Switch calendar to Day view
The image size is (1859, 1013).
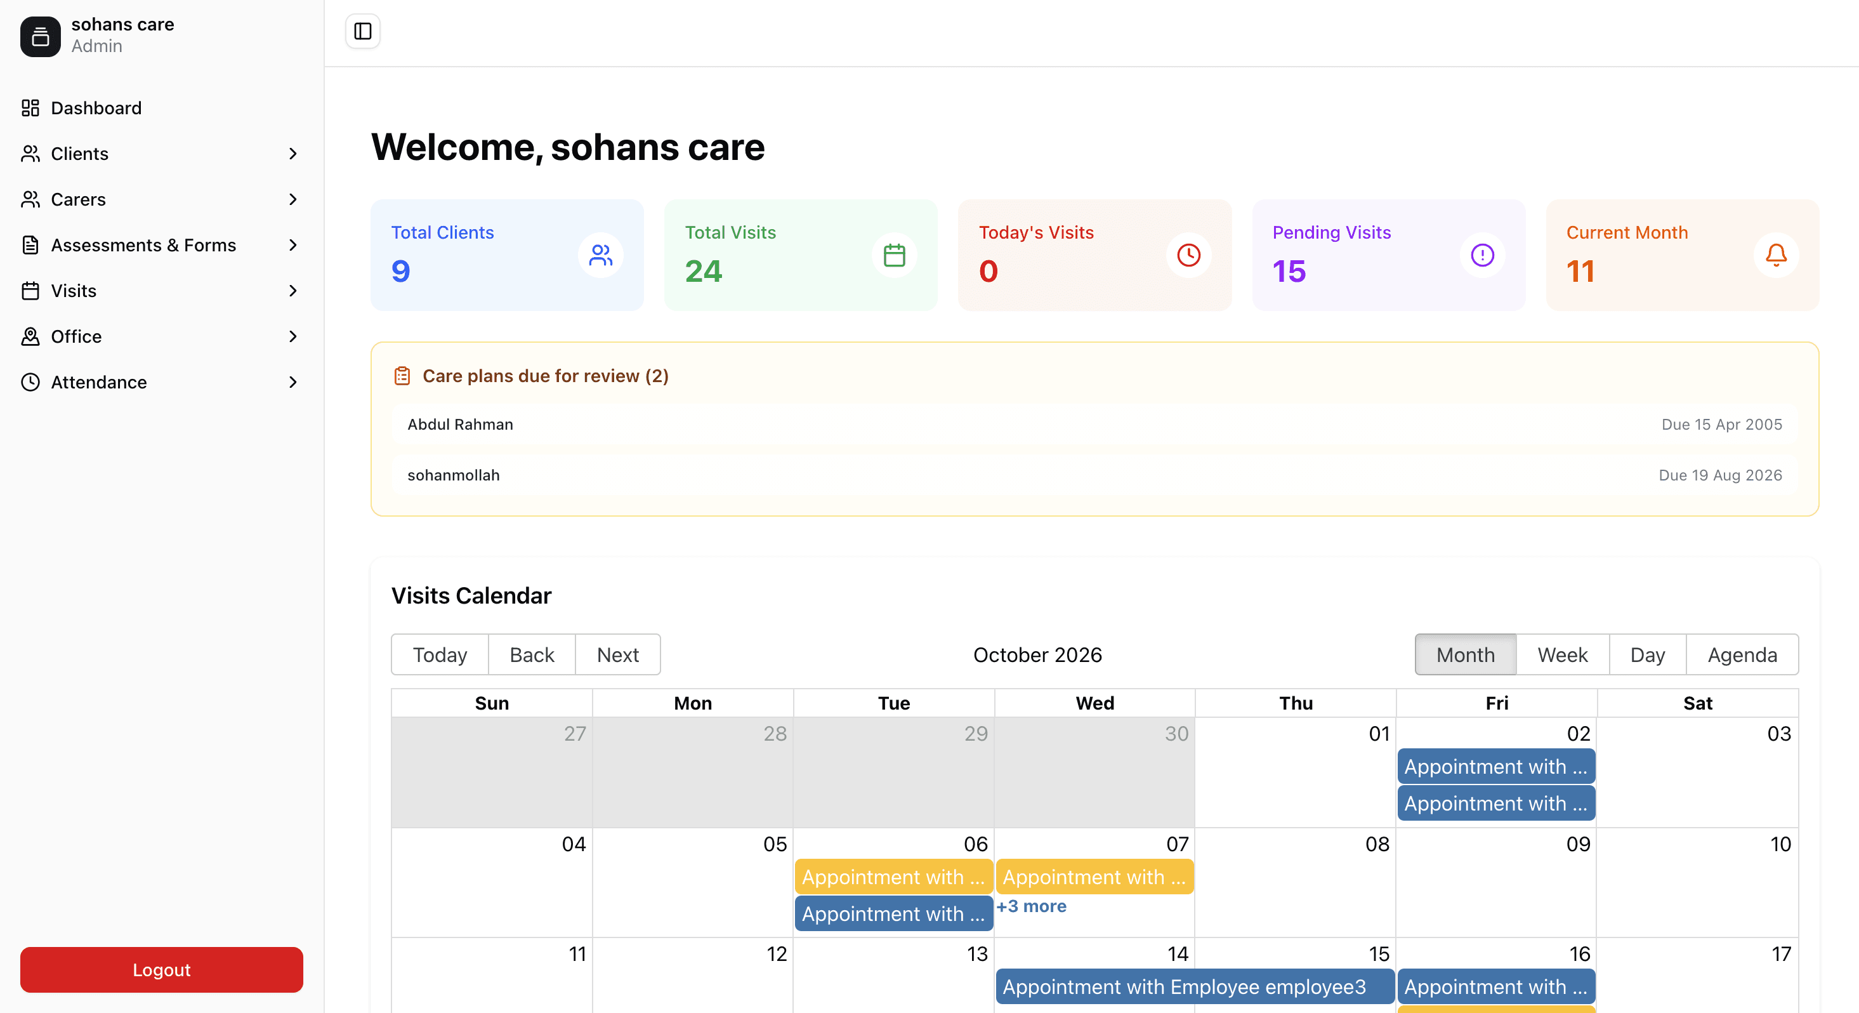(x=1648, y=655)
